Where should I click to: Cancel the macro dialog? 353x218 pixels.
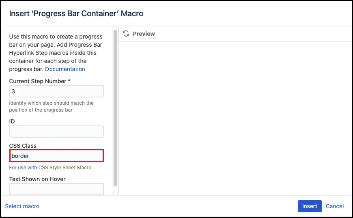click(x=335, y=206)
